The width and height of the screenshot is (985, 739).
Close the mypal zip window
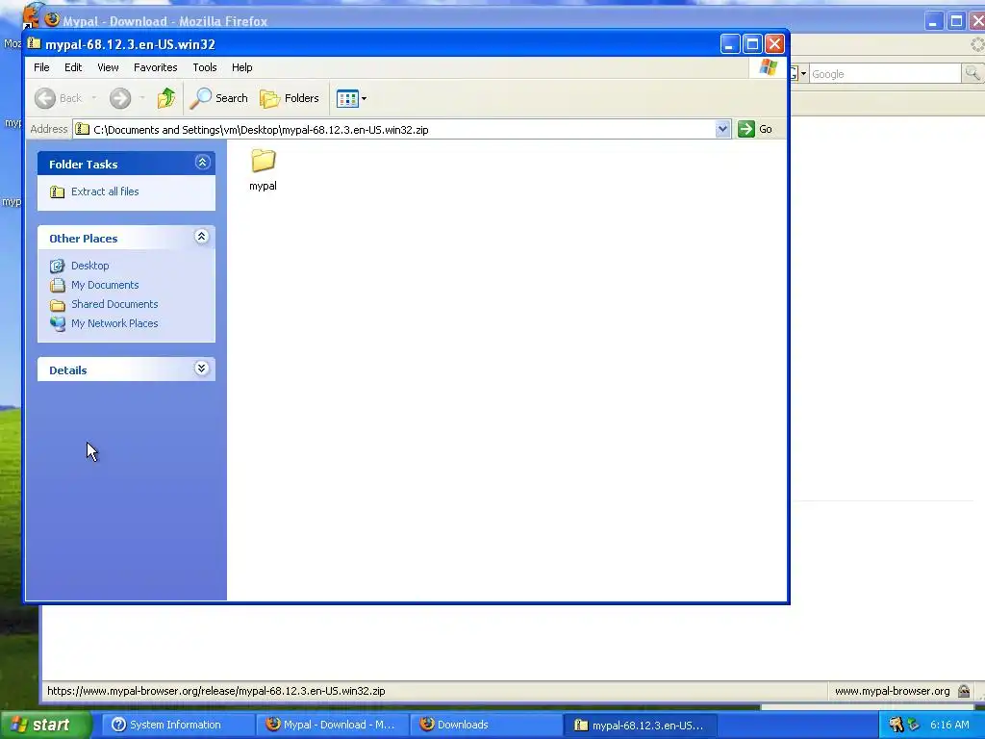[x=774, y=44]
